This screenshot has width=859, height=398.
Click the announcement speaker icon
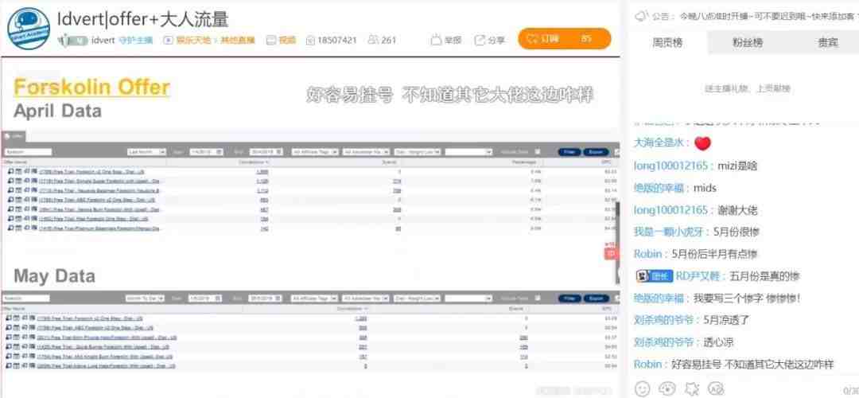(641, 17)
